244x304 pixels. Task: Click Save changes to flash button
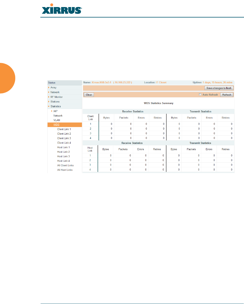coord(219,88)
